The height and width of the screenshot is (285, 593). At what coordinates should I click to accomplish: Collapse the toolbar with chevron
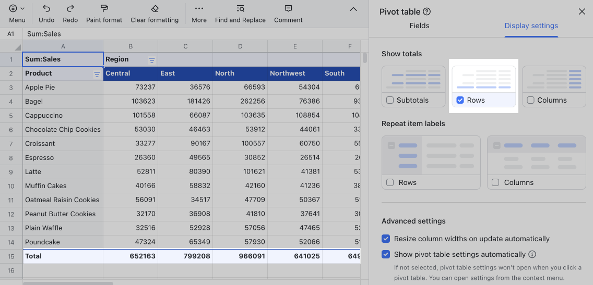(353, 9)
